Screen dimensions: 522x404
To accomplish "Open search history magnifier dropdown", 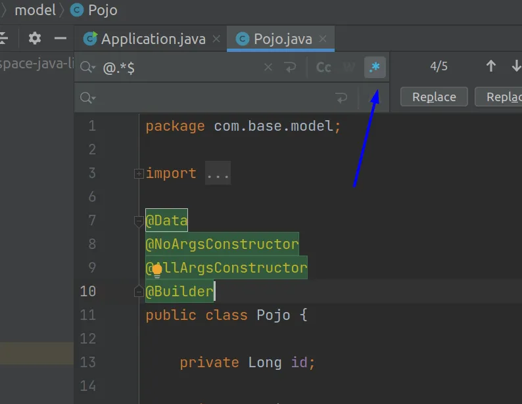I will pos(88,67).
